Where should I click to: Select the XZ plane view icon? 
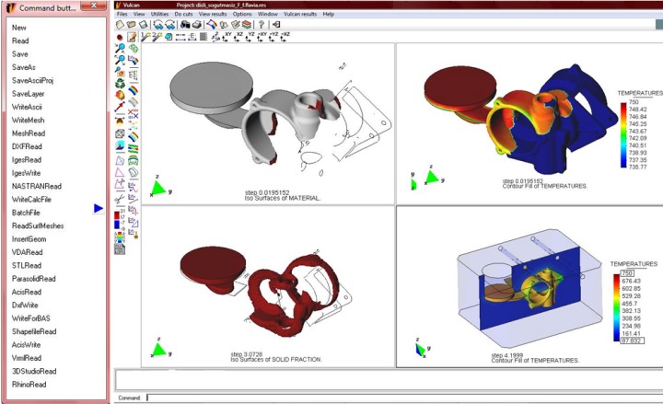click(238, 36)
